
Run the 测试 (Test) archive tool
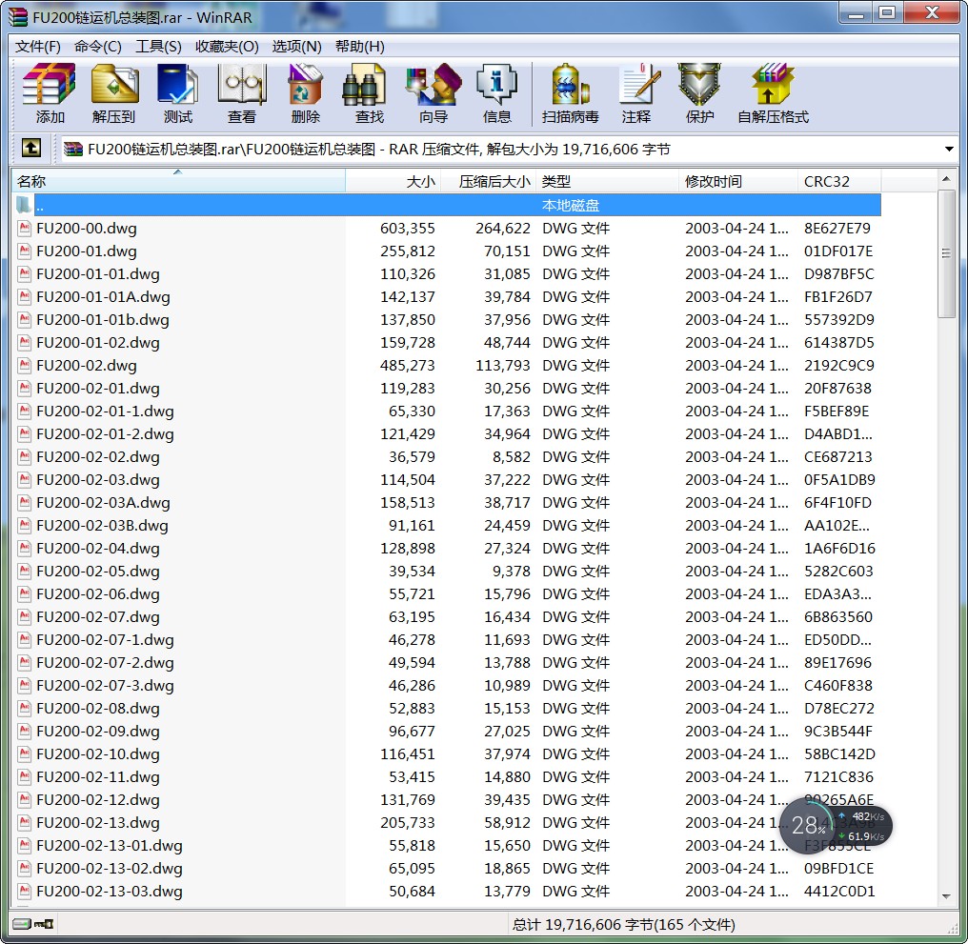pos(177,93)
